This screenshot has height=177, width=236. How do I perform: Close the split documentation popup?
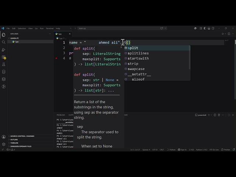click(x=121, y=47)
